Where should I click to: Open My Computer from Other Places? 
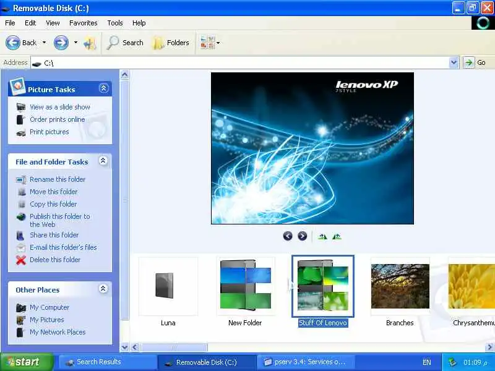49,307
